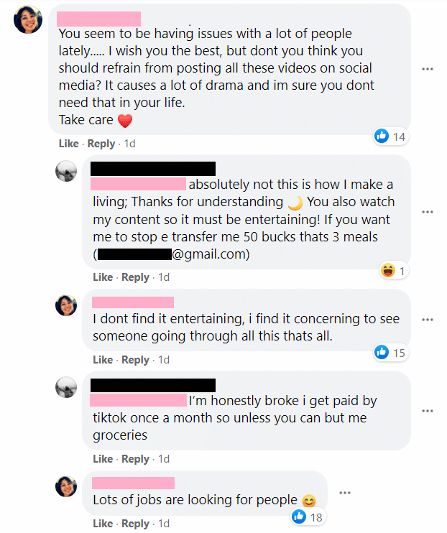Open the 14 thumbs-up reaction badge

tap(390, 136)
